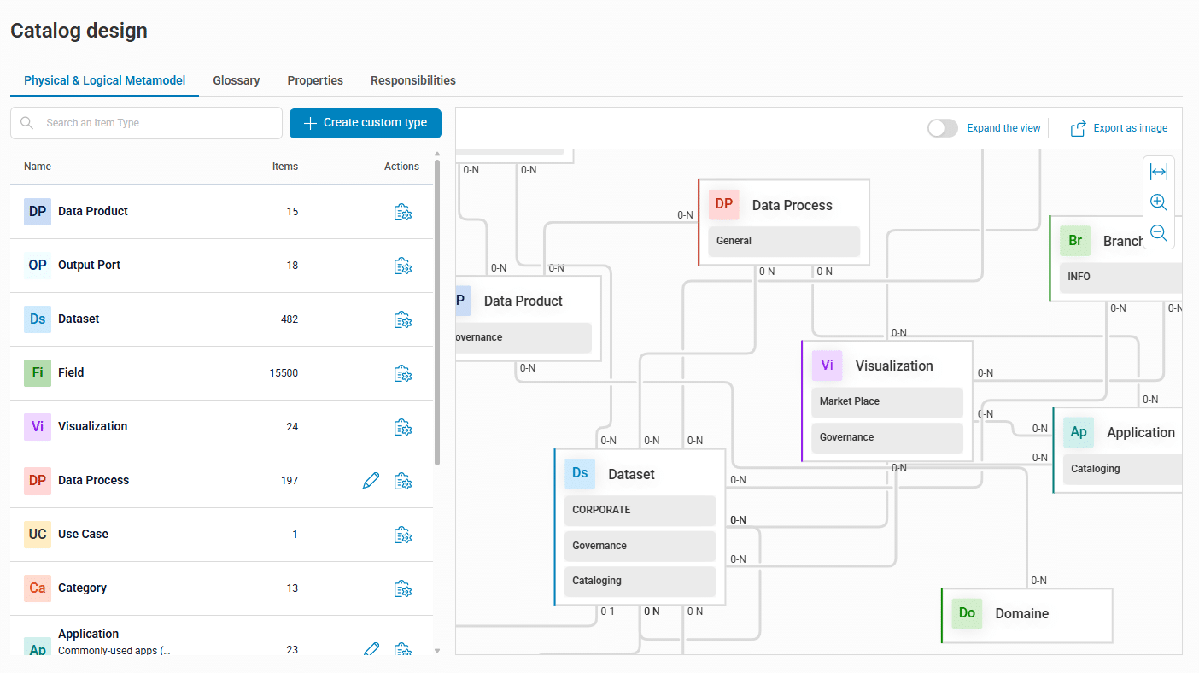Toggle the Expand the view switch
The height and width of the screenshot is (673, 1199).
click(942, 128)
